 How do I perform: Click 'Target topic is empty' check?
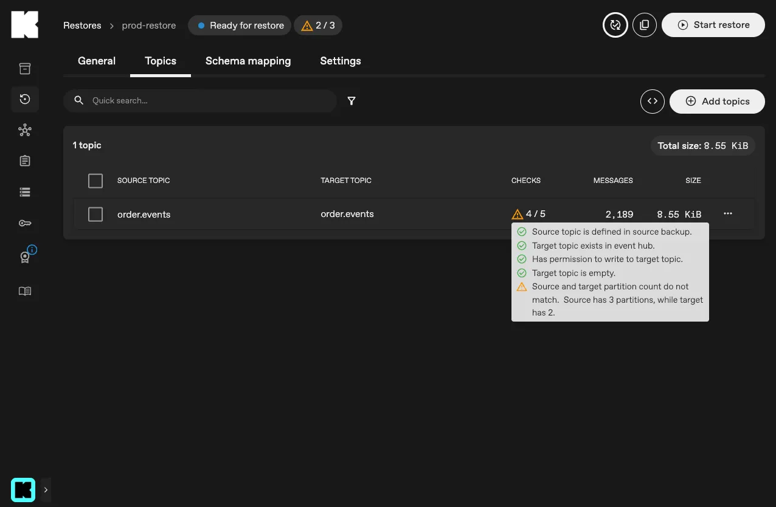coord(573,273)
